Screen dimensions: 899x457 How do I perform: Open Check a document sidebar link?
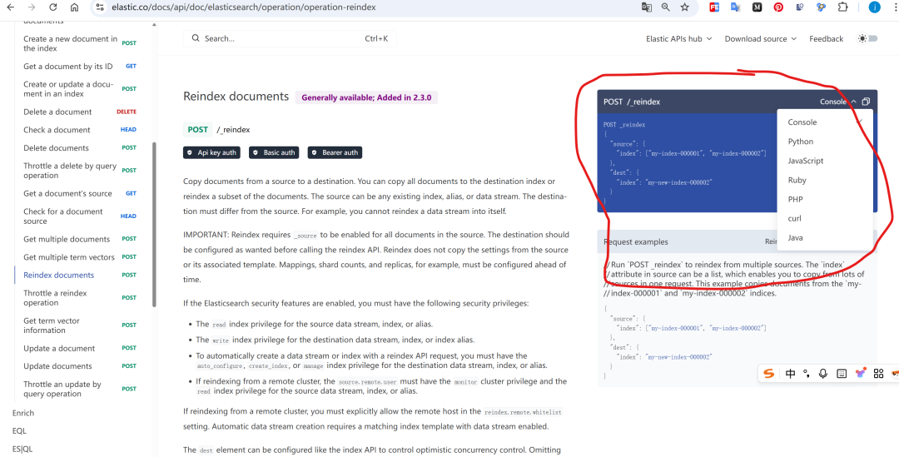pos(57,130)
